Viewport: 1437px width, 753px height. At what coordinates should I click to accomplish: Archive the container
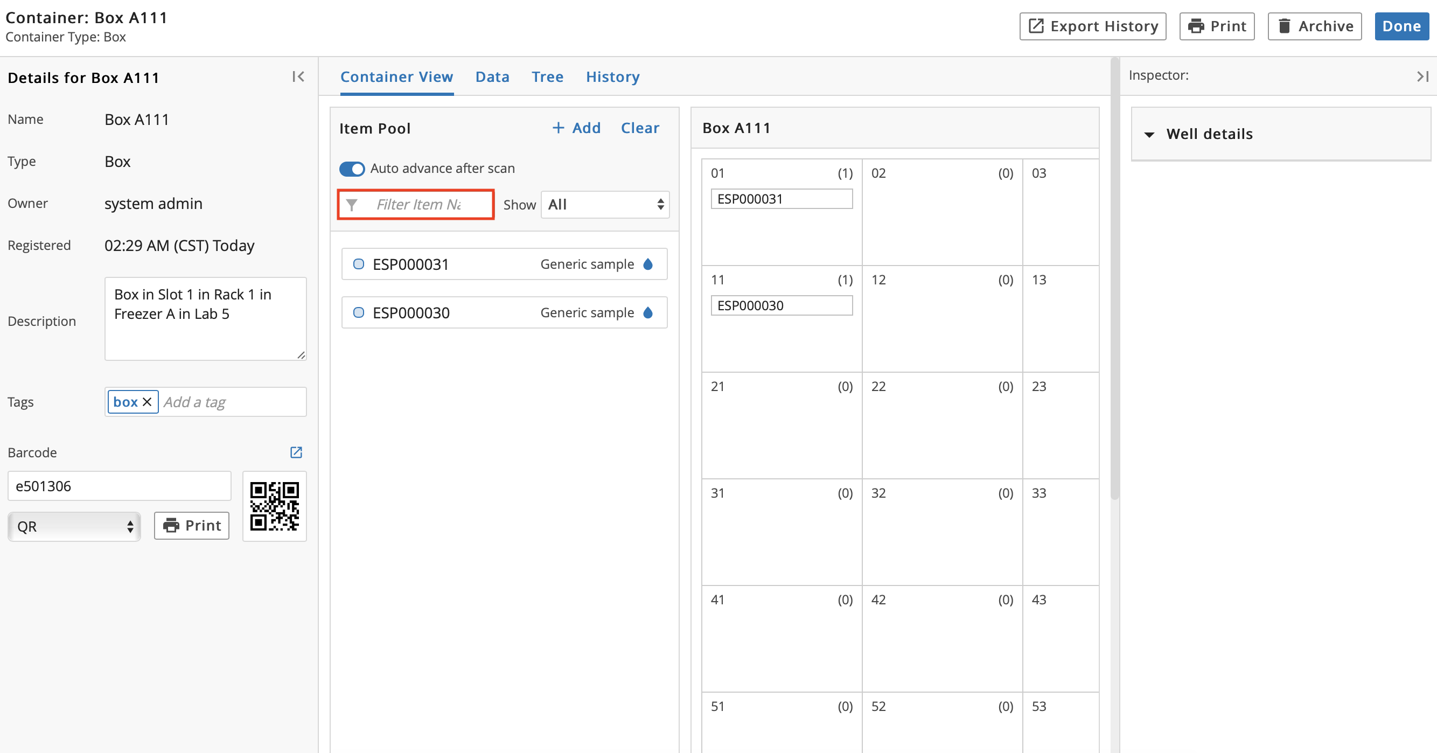1314,26
